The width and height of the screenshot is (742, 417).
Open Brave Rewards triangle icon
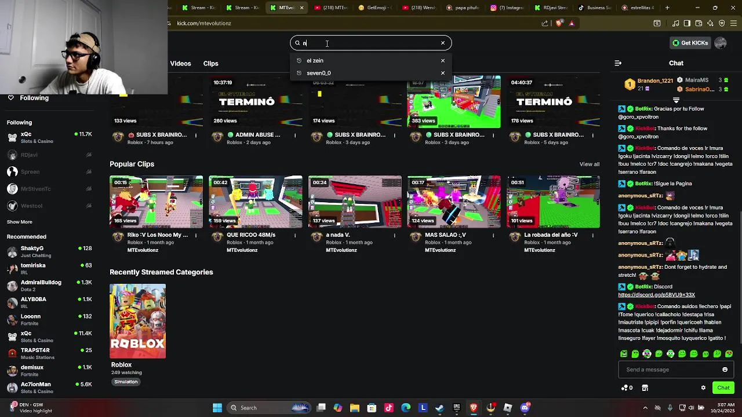point(572,23)
